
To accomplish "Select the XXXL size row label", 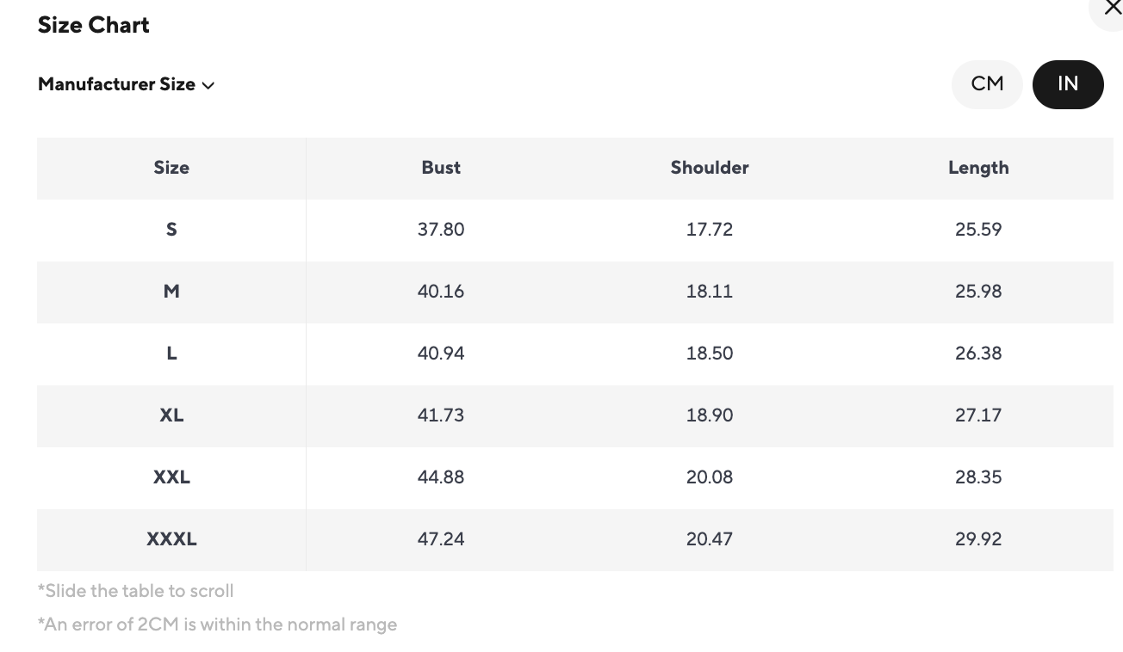I will (171, 539).
